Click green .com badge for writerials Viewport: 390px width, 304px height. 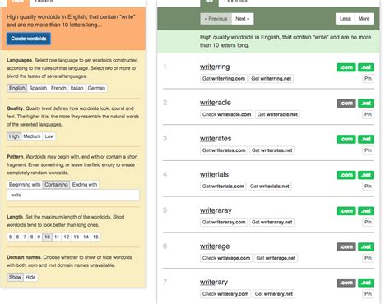[346, 175]
